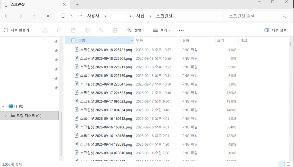The width and height of the screenshot is (294, 167).
Task: Select file 스크린샷 2026-09-17 094834.png
Action: tap(106, 110)
